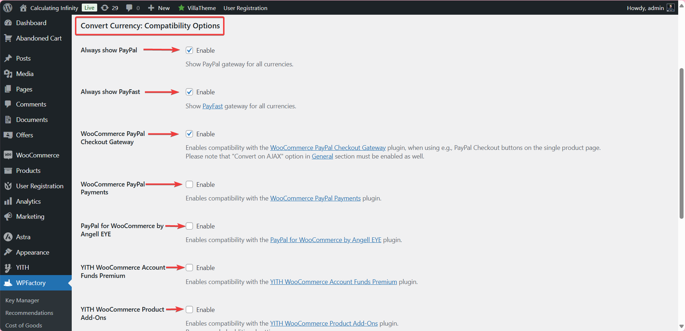Open the Cost of Goods submenu
The image size is (685, 331).
pos(24,325)
